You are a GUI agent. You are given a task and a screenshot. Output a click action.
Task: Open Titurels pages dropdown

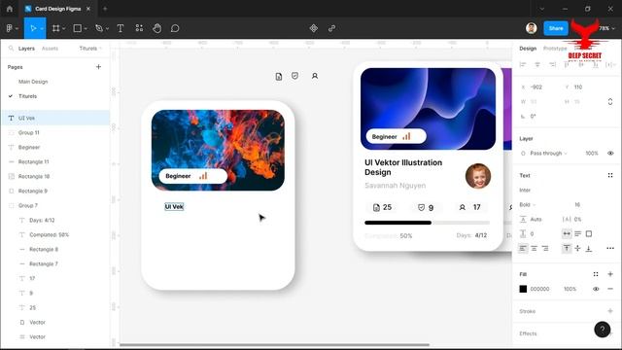point(90,49)
